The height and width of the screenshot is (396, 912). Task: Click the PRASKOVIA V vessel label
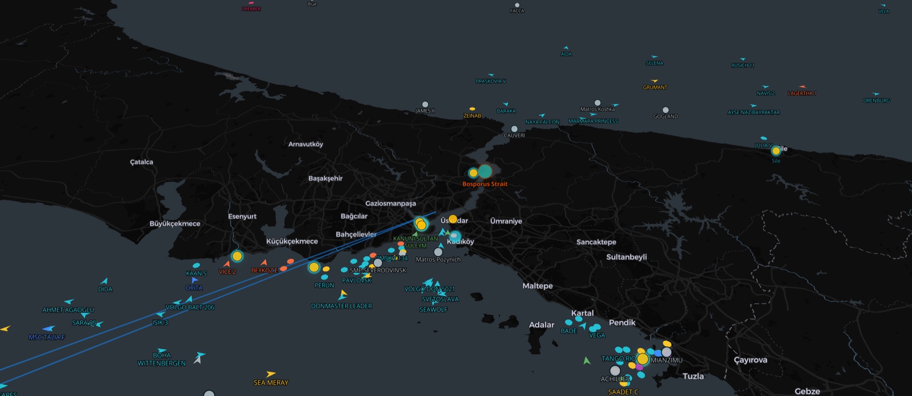pos(491,81)
